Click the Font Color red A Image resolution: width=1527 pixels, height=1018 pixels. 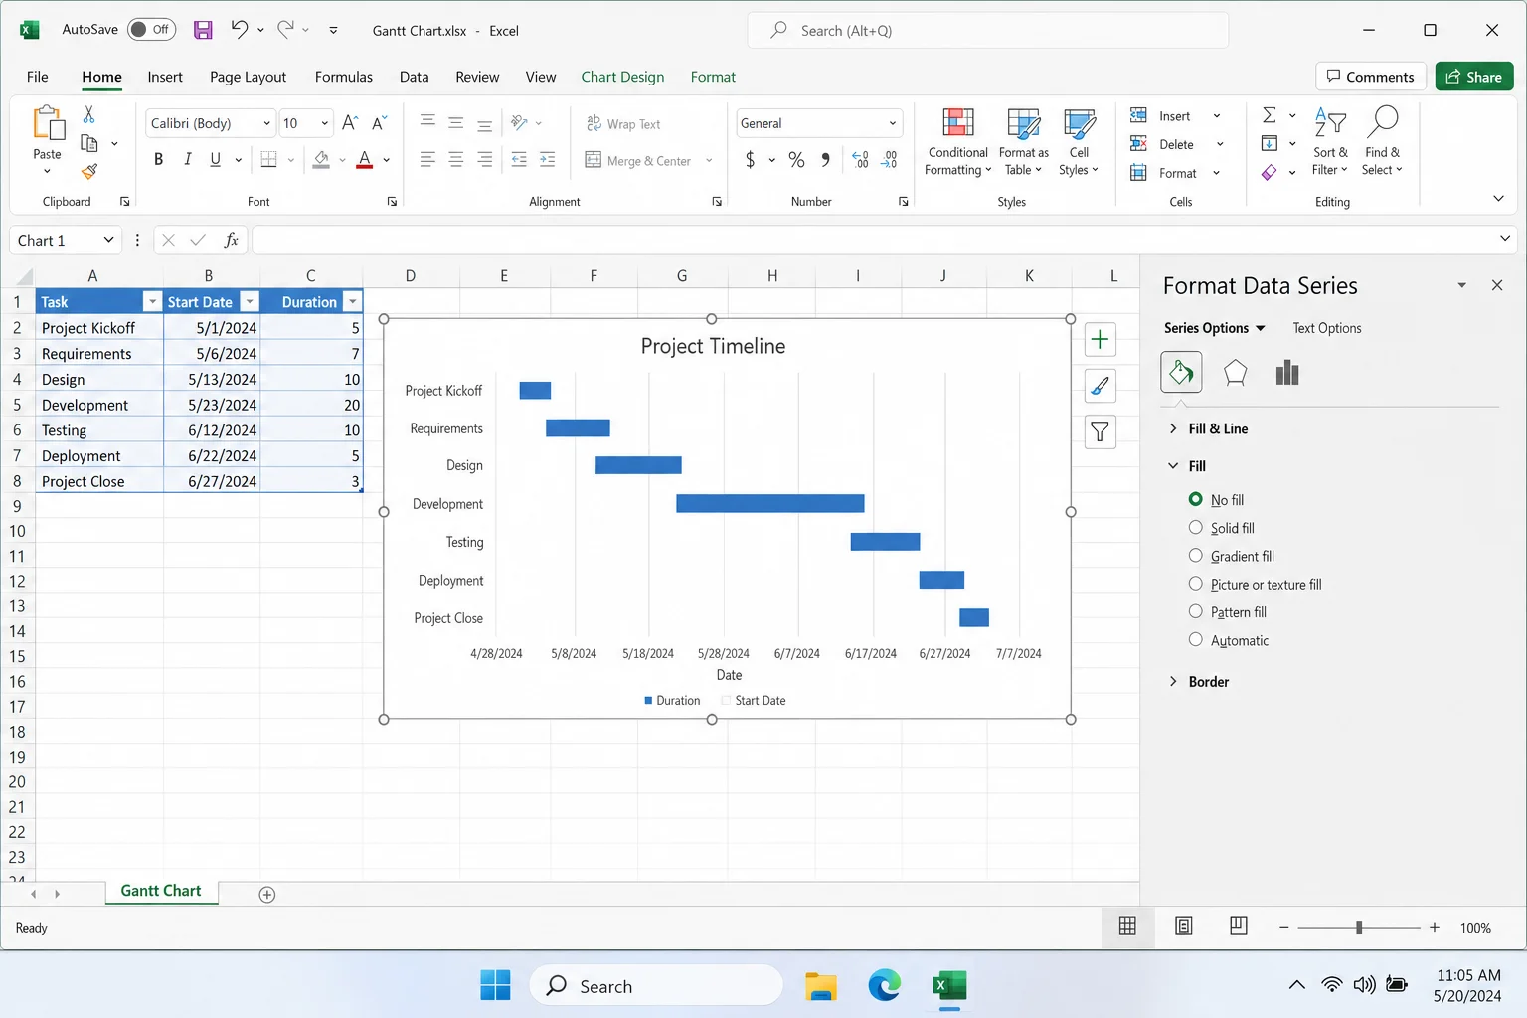click(x=365, y=159)
